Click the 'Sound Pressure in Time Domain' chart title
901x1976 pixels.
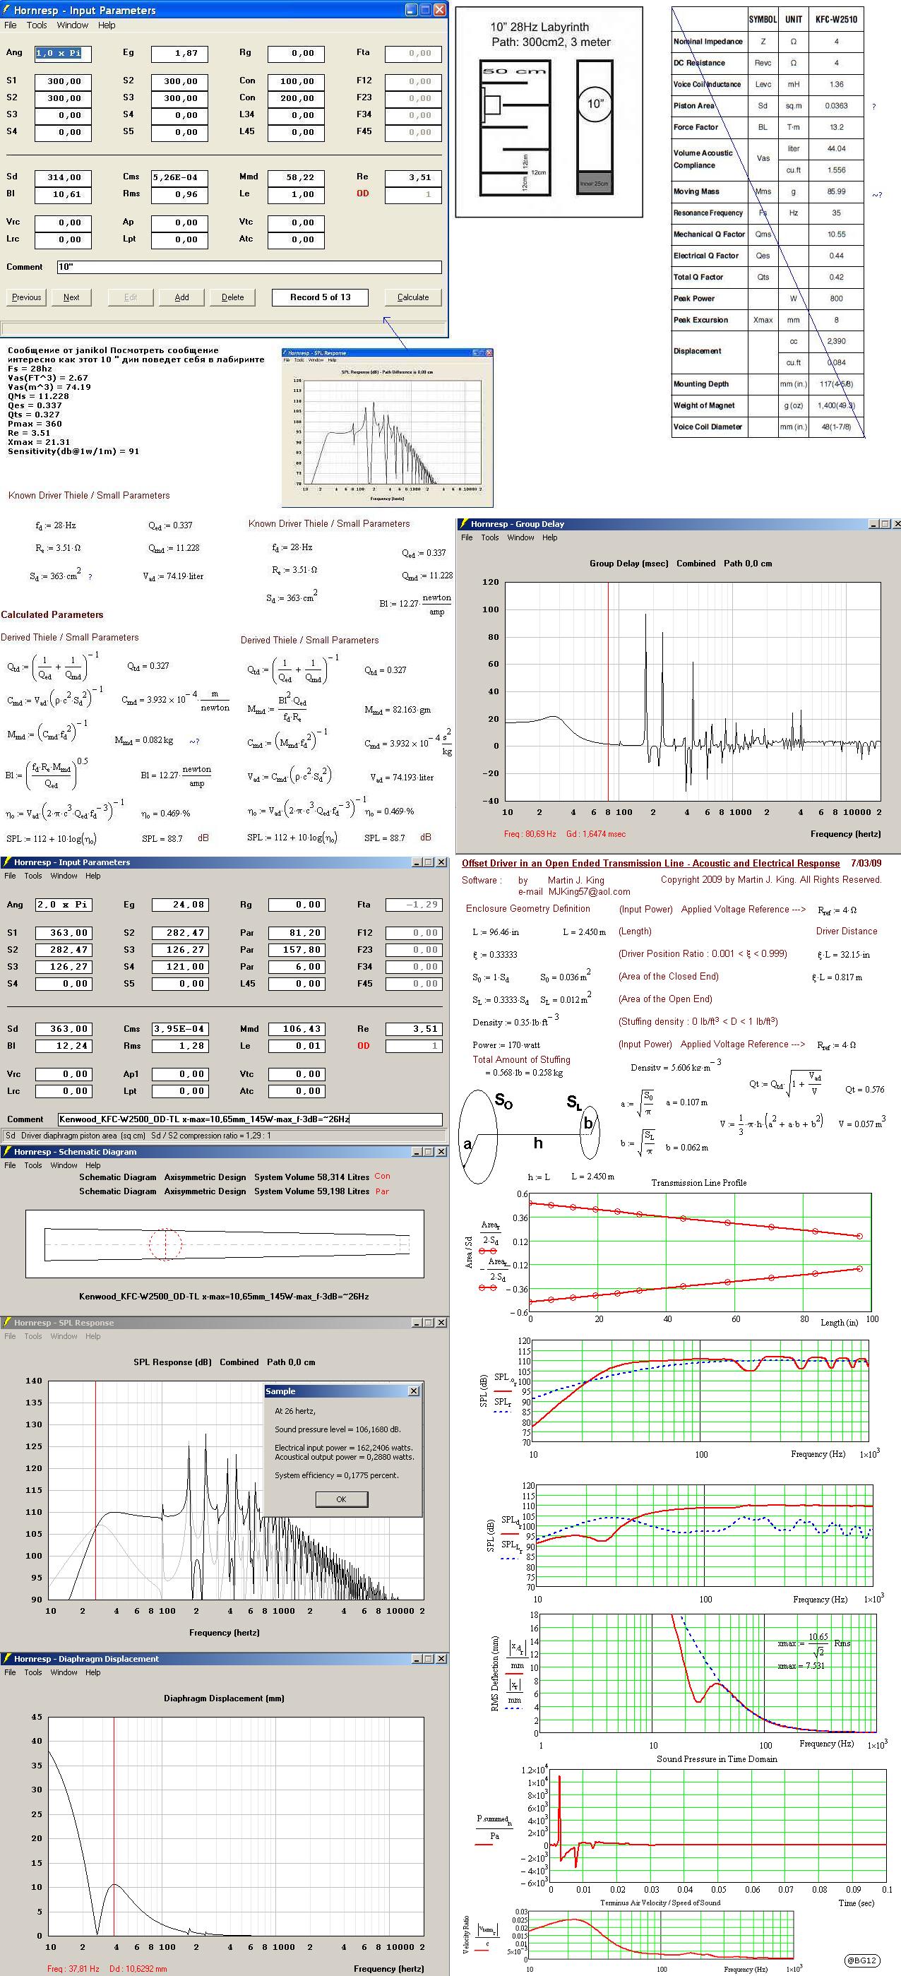(x=717, y=1759)
